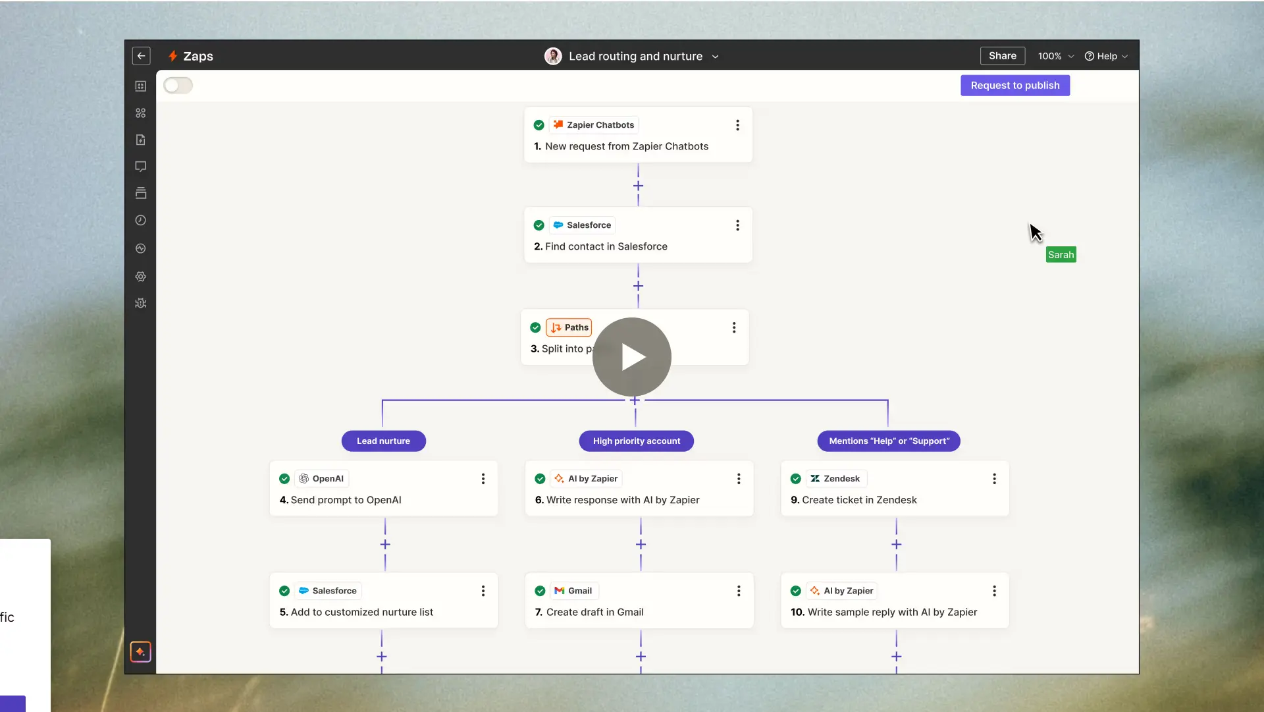This screenshot has width=1264, height=712.
Task: Open menu for Create draft in Gmail
Action: tap(739, 591)
